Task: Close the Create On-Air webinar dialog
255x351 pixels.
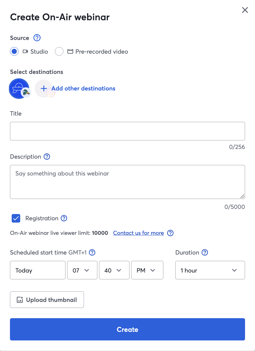Action: click(245, 10)
